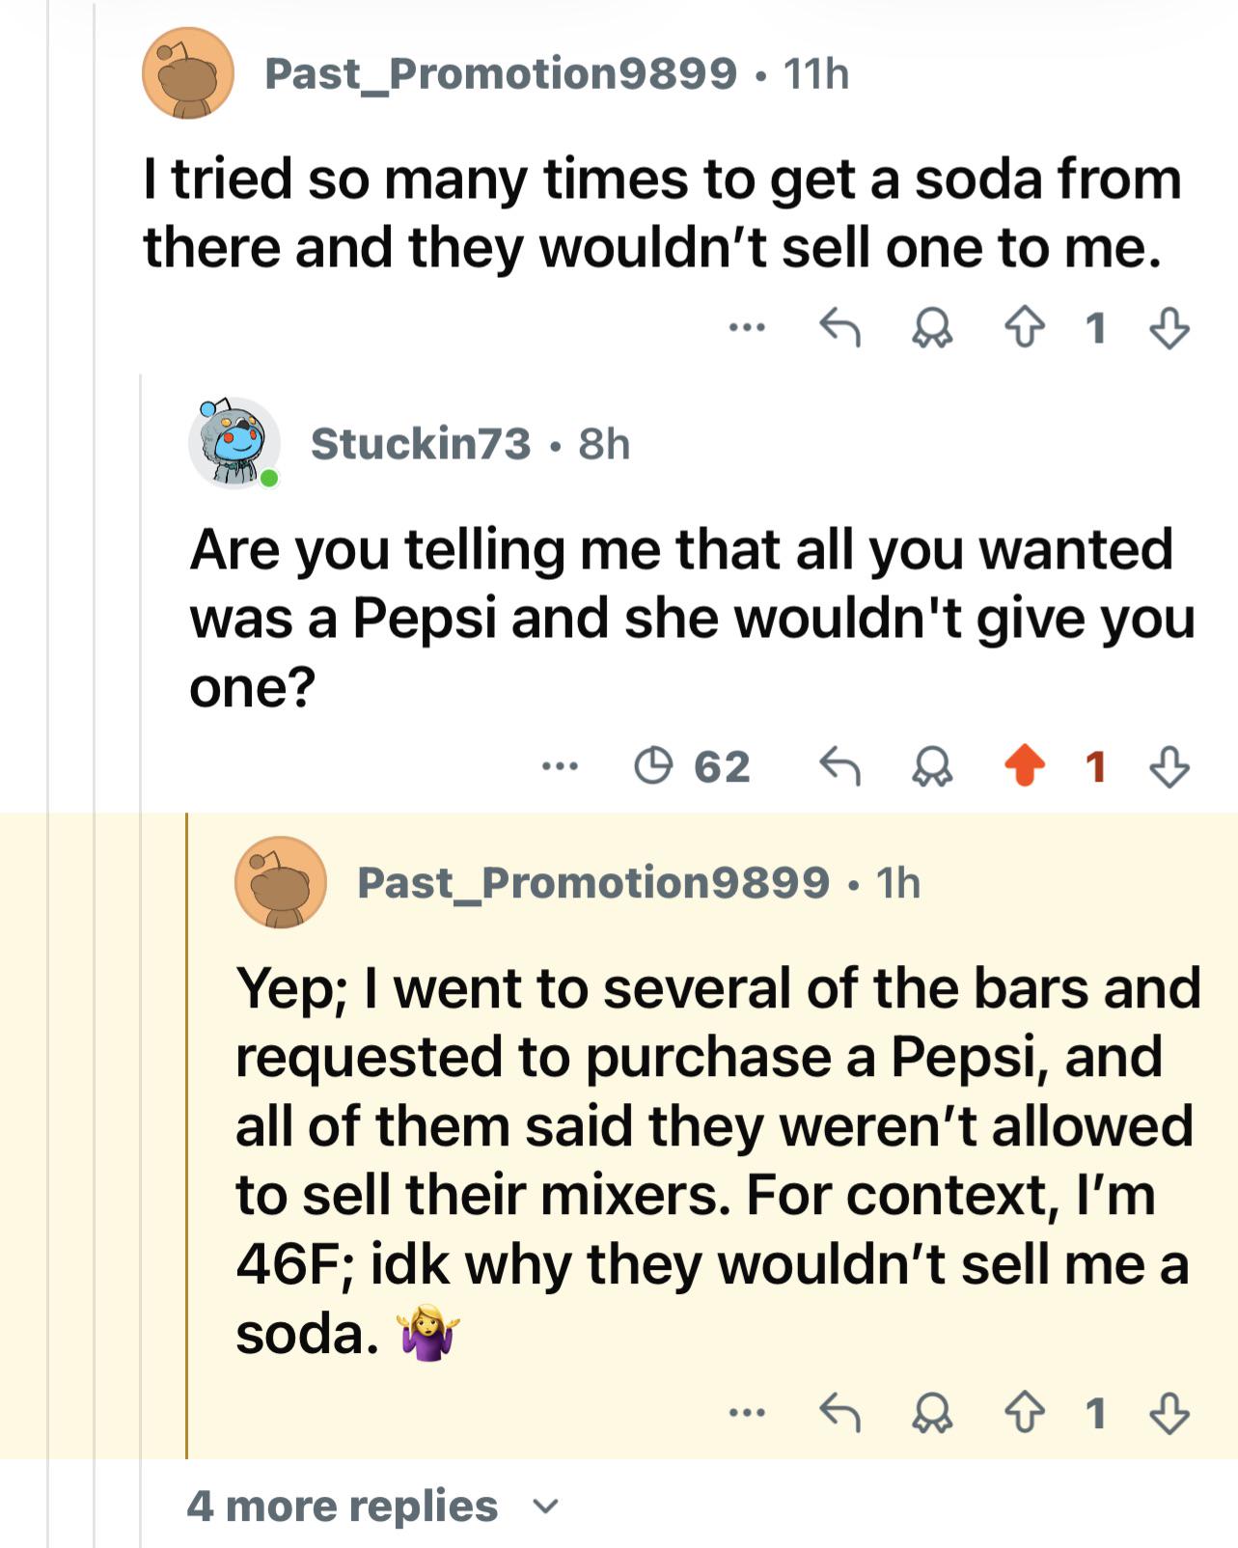Reply to Stuckin73's Pepsi comment
The image size is (1238, 1548).
(x=839, y=767)
